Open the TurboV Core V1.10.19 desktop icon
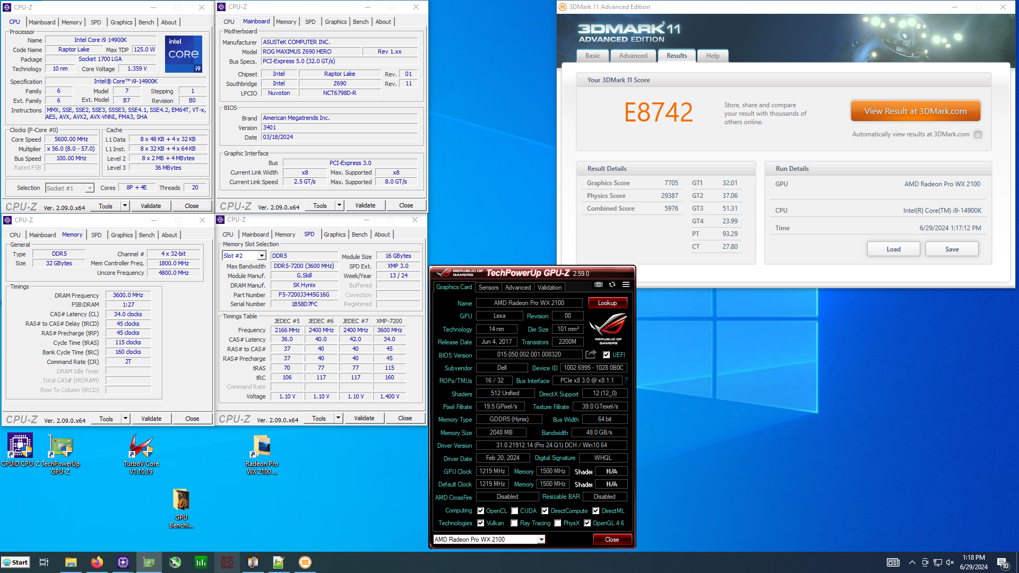Image resolution: width=1019 pixels, height=573 pixels. pos(141,454)
